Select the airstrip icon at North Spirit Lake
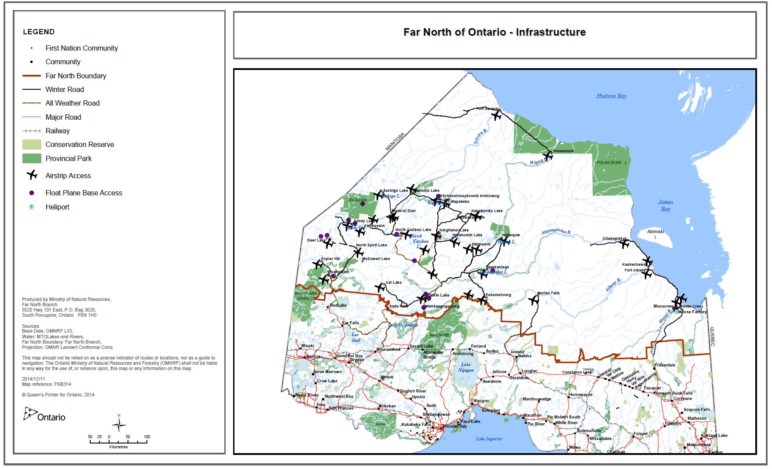Image resolution: width=772 pixels, height=469 pixels. click(359, 252)
